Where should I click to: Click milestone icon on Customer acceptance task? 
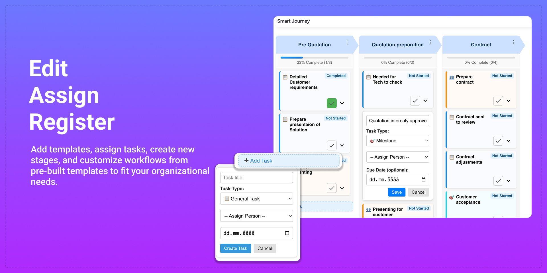(452, 197)
